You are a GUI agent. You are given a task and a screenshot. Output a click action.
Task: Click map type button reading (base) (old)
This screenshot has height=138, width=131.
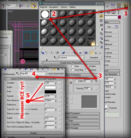coord(56,73)
